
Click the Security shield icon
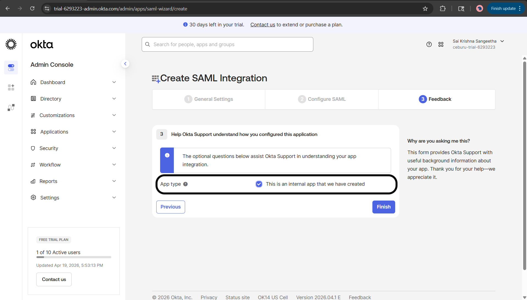pyautogui.click(x=33, y=148)
